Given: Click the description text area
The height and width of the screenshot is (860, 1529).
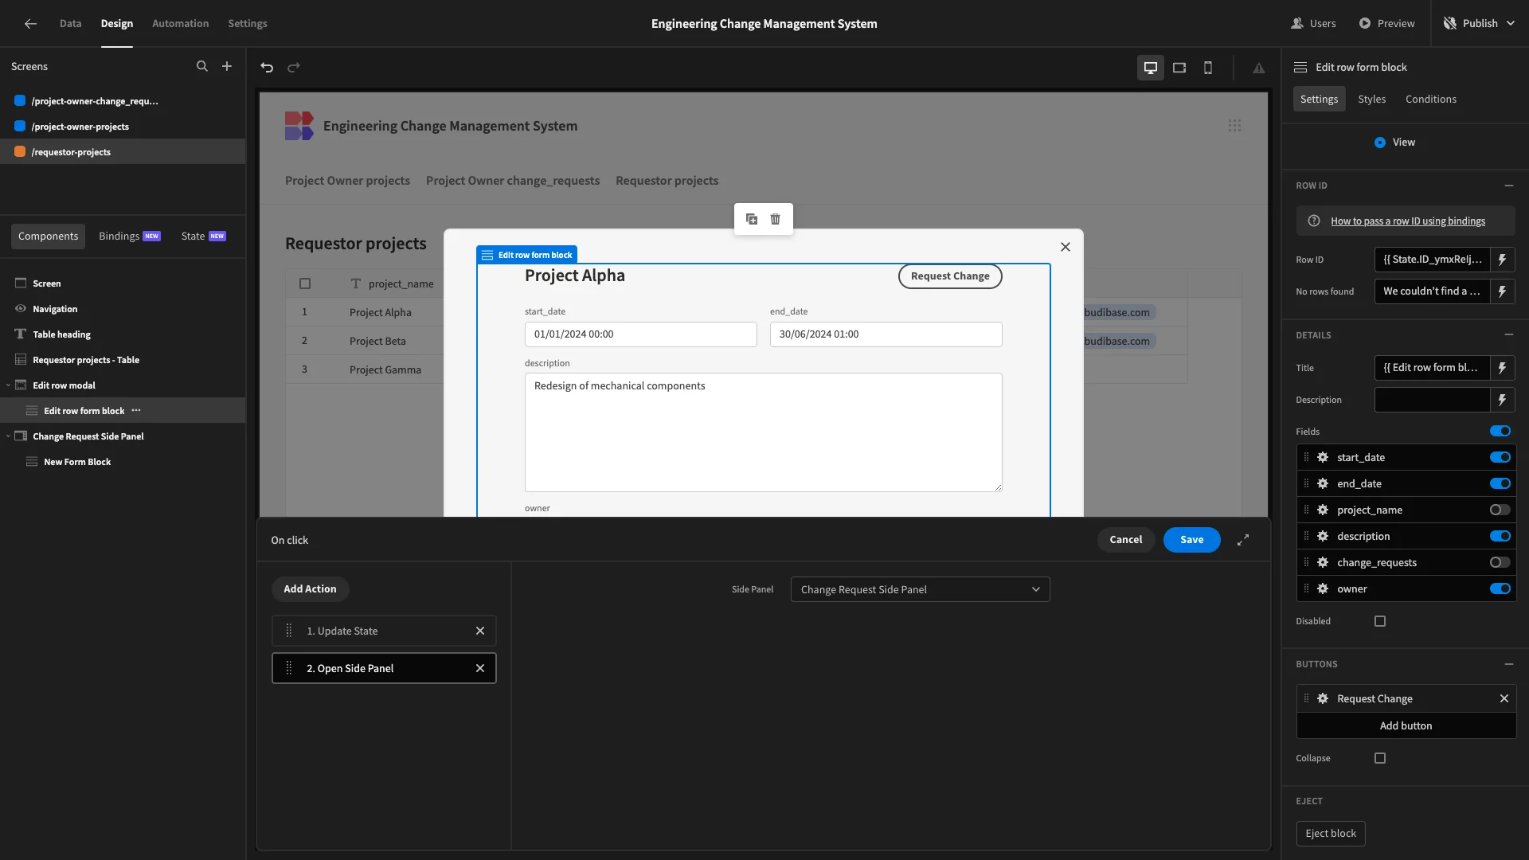Looking at the screenshot, I should tap(763, 432).
